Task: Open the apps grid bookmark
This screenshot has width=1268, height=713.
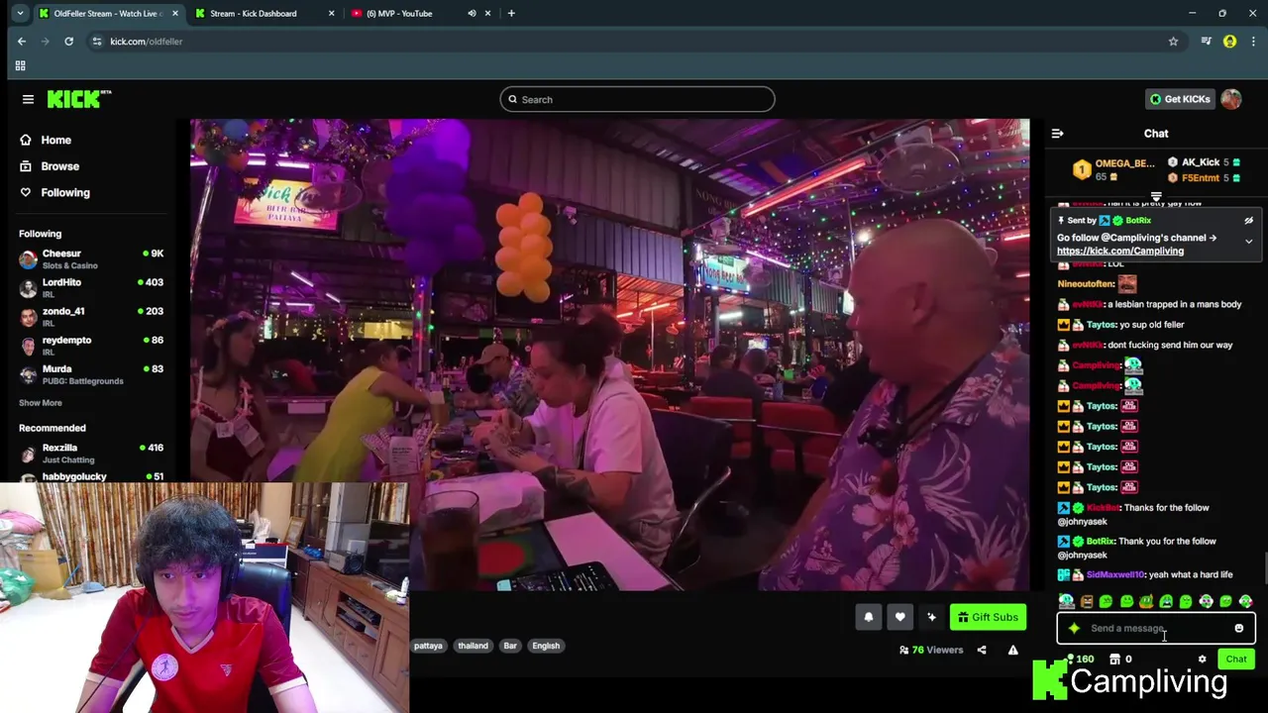Action: pyautogui.click(x=20, y=65)
